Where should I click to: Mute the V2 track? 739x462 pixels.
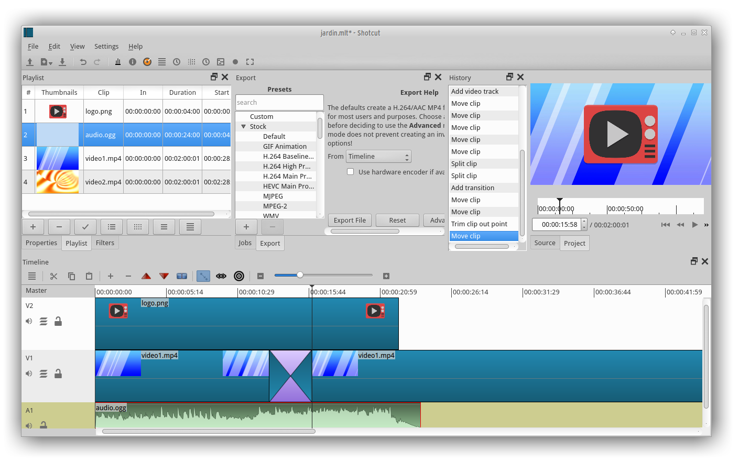29,321
